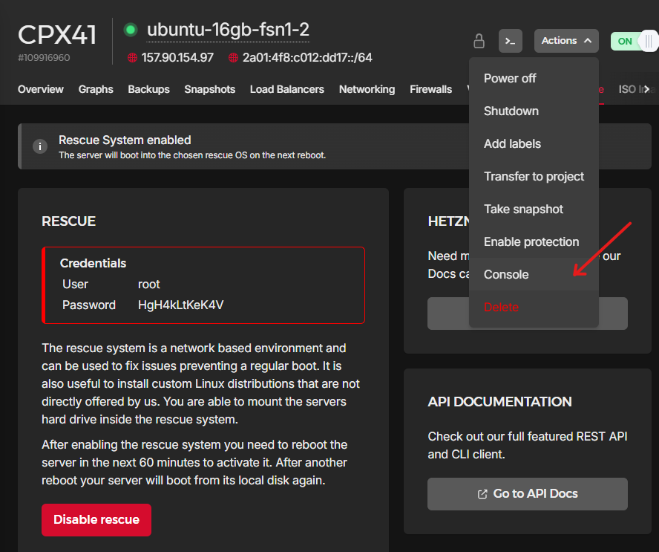The height and width of the screenshot is (552, 659).
Task: Click the IPv4 address 157.90.154.97
Action: pyautogui.click(x=177, y=58)
